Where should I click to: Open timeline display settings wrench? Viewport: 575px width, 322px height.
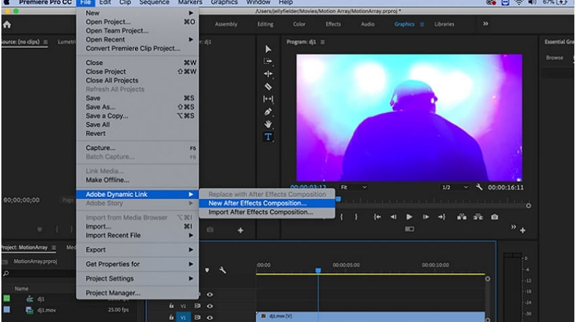(223, 271)
